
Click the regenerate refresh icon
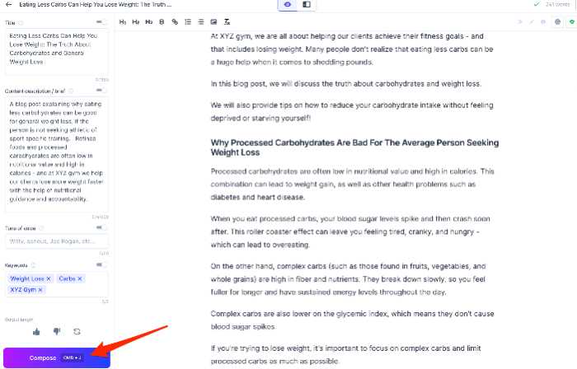coord(77,331)
